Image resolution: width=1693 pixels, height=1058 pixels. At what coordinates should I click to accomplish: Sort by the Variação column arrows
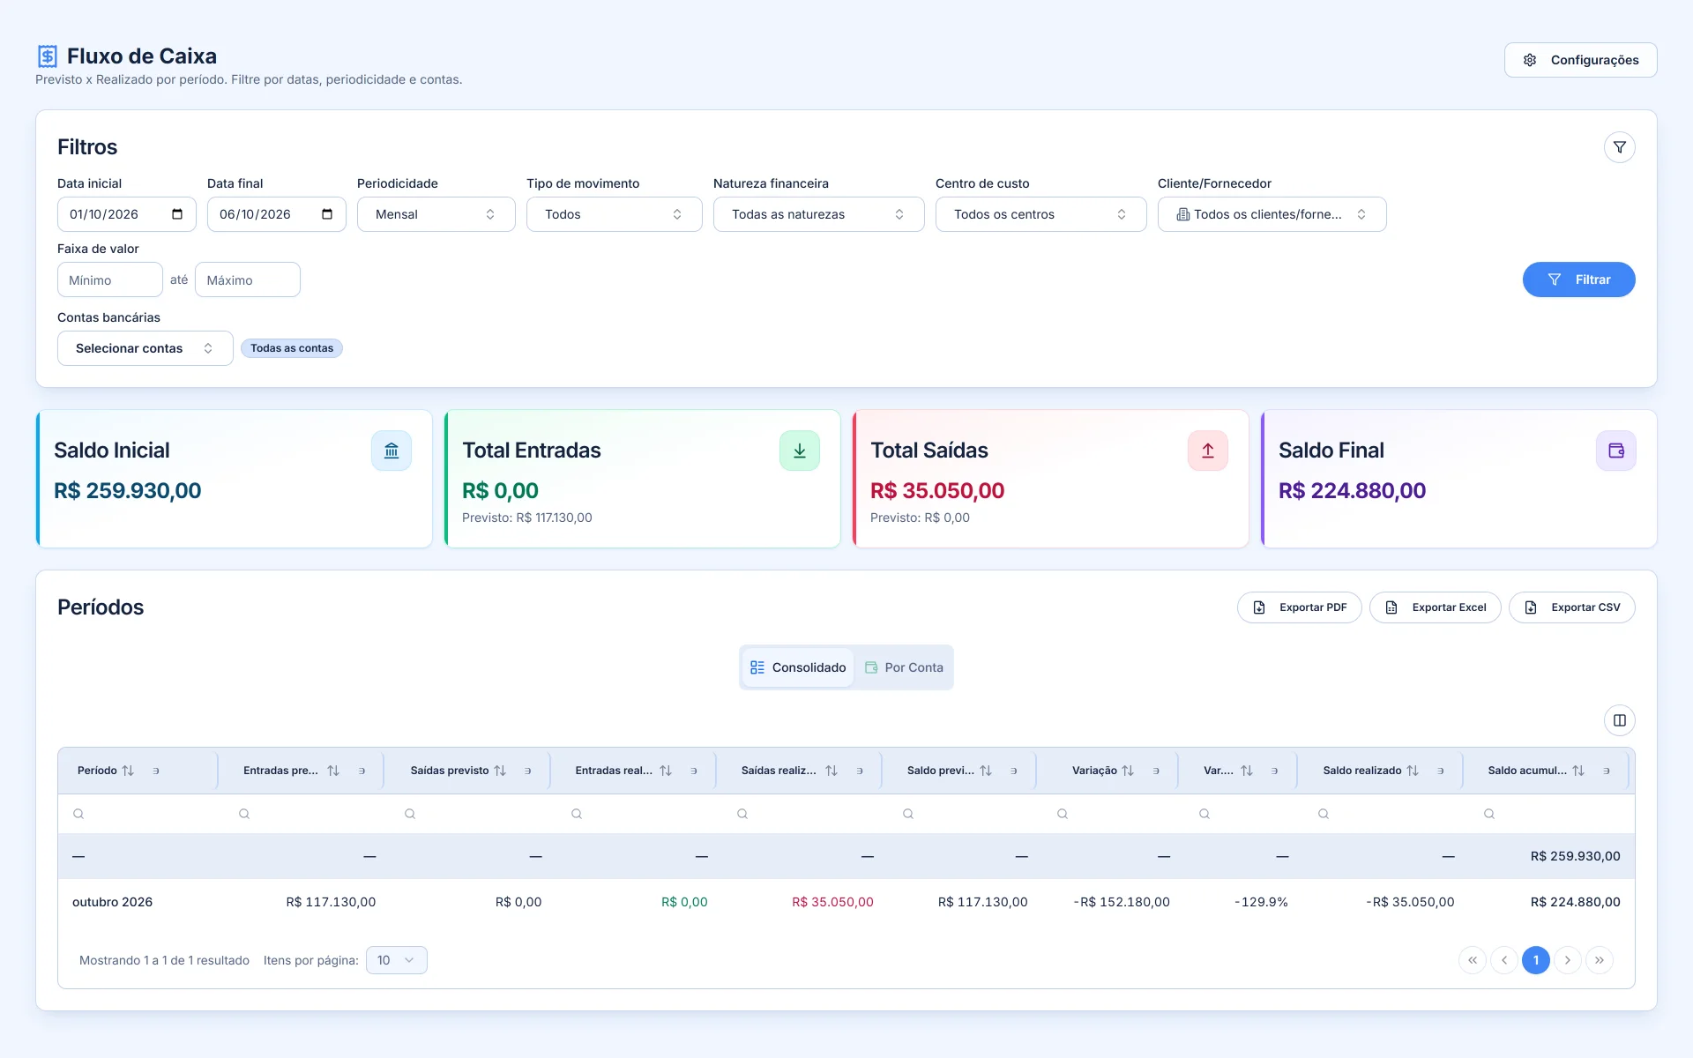1128,771
